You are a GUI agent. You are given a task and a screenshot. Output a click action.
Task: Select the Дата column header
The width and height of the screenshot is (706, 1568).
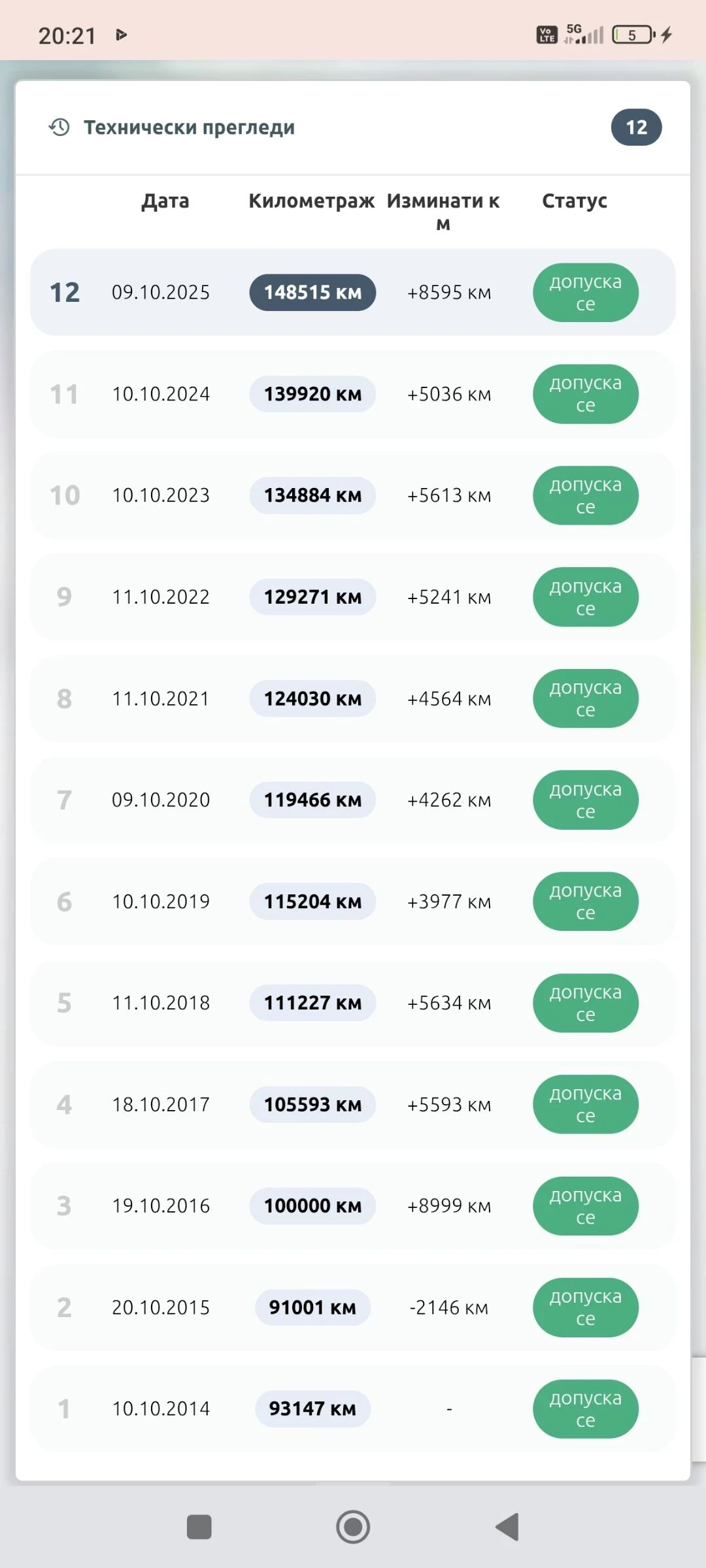165,201
